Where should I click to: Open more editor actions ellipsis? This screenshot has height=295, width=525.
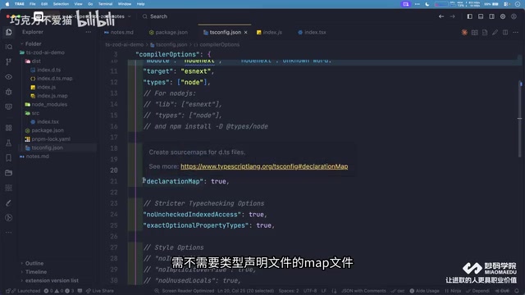tap(516, 33)
